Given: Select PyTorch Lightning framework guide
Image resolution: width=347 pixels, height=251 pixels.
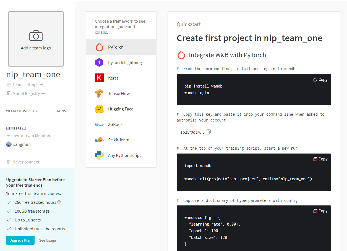Looking at the screenshot, I should point(121,63).
